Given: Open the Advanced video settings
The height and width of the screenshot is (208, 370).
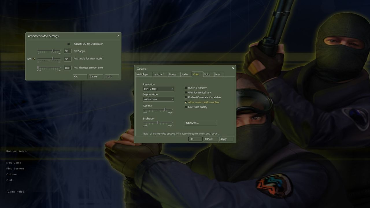Looking at the screenshot, I should click(201, 123).
